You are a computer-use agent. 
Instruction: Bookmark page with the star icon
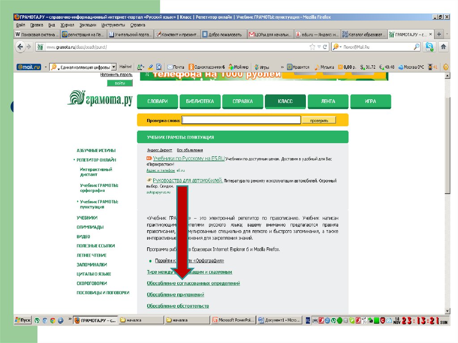point(312,47)
